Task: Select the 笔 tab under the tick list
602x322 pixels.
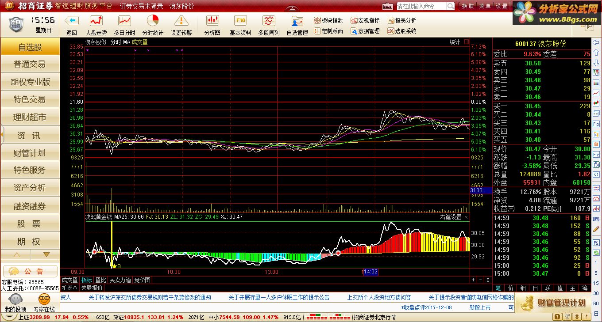Action: pos(498,288)
